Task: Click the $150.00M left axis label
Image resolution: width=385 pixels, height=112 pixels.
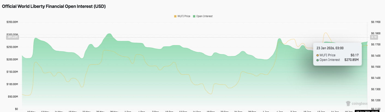Action: pyautogui.click(x=12, y=72)
